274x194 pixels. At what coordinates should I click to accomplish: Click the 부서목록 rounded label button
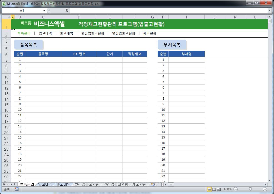172,45
